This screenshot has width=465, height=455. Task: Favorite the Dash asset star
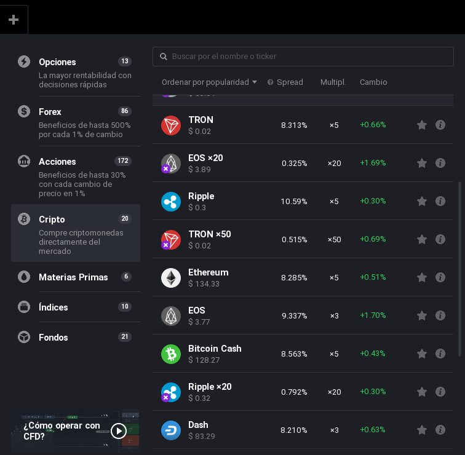click(x=422, y=430)
